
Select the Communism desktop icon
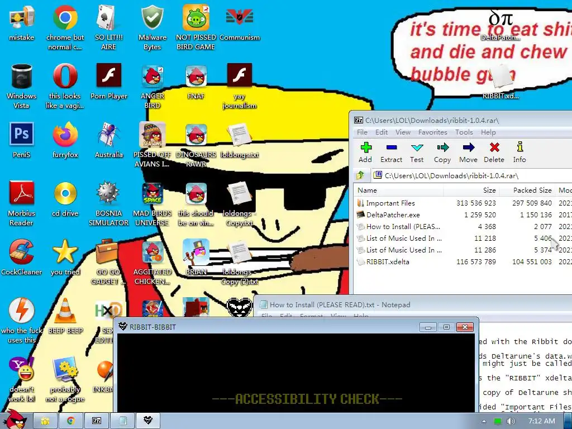240,23
